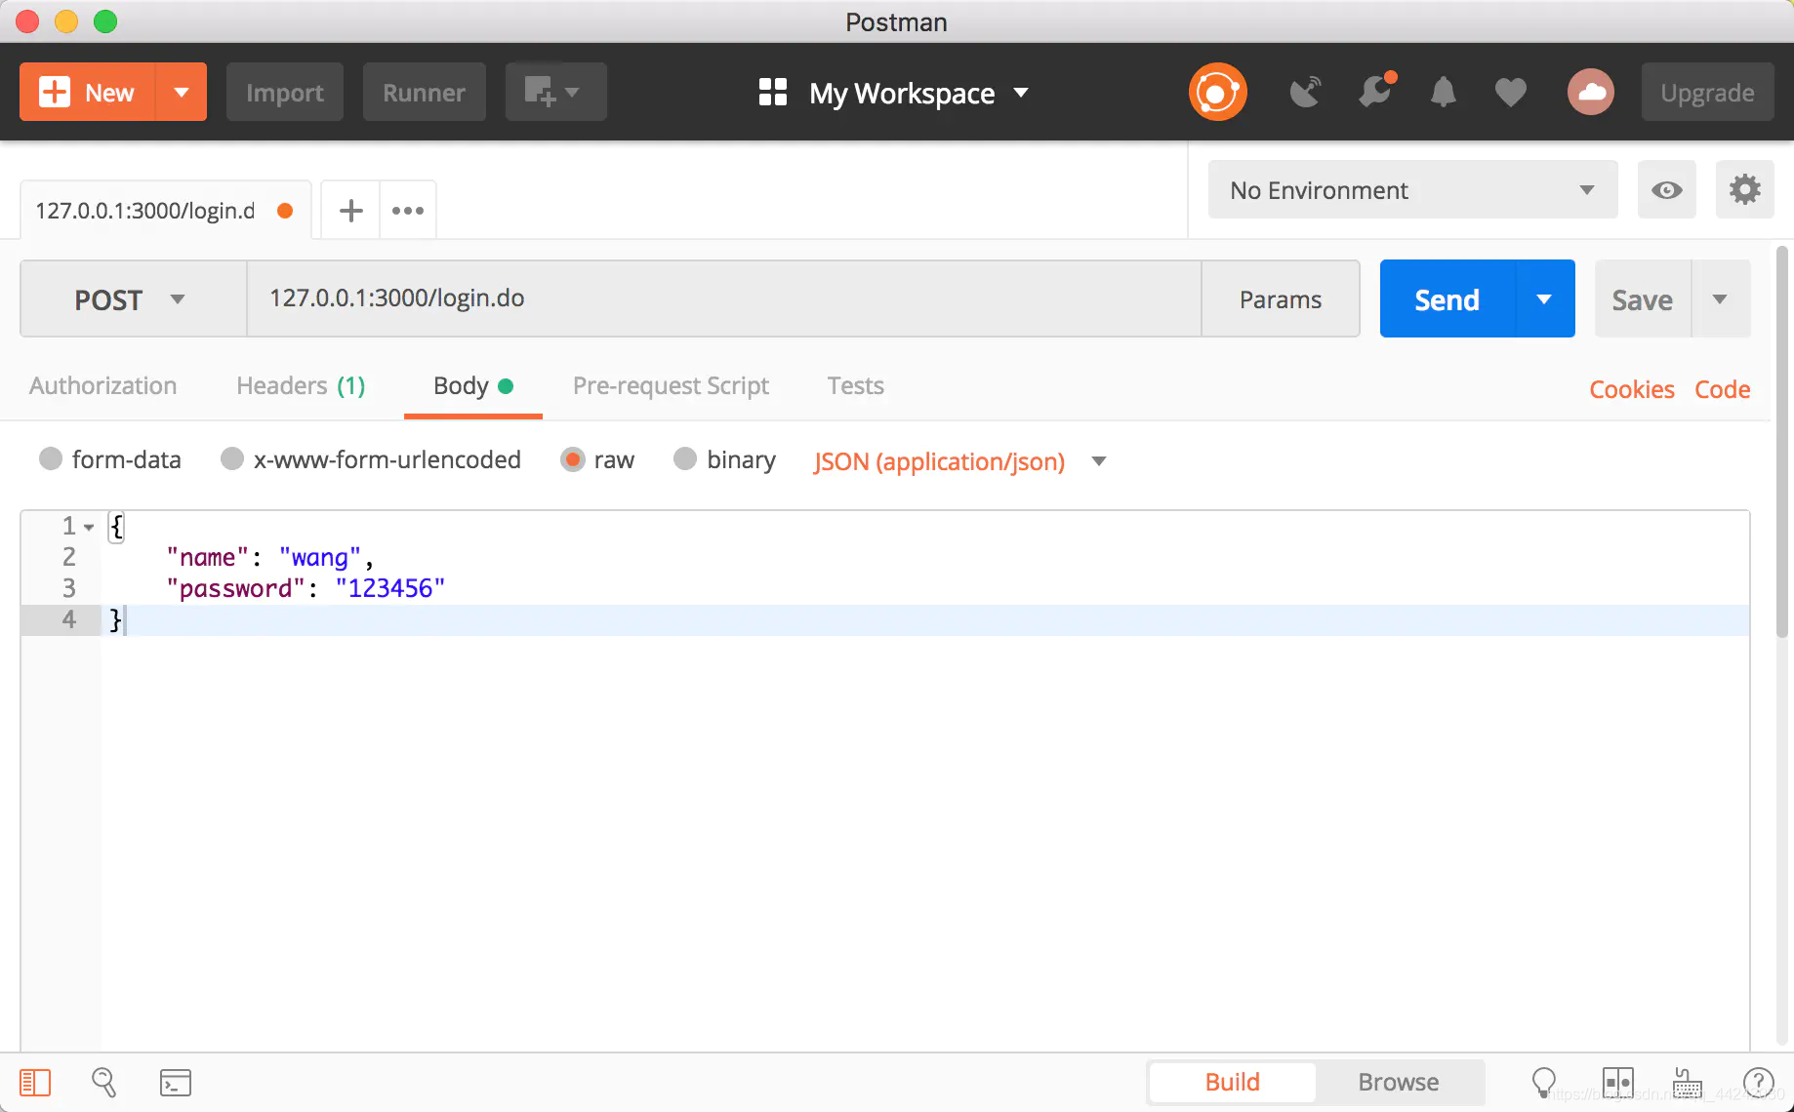Open Postman notifications via the bell icon
Screen dimensions: 1794x1112
tap(1444, 92)
